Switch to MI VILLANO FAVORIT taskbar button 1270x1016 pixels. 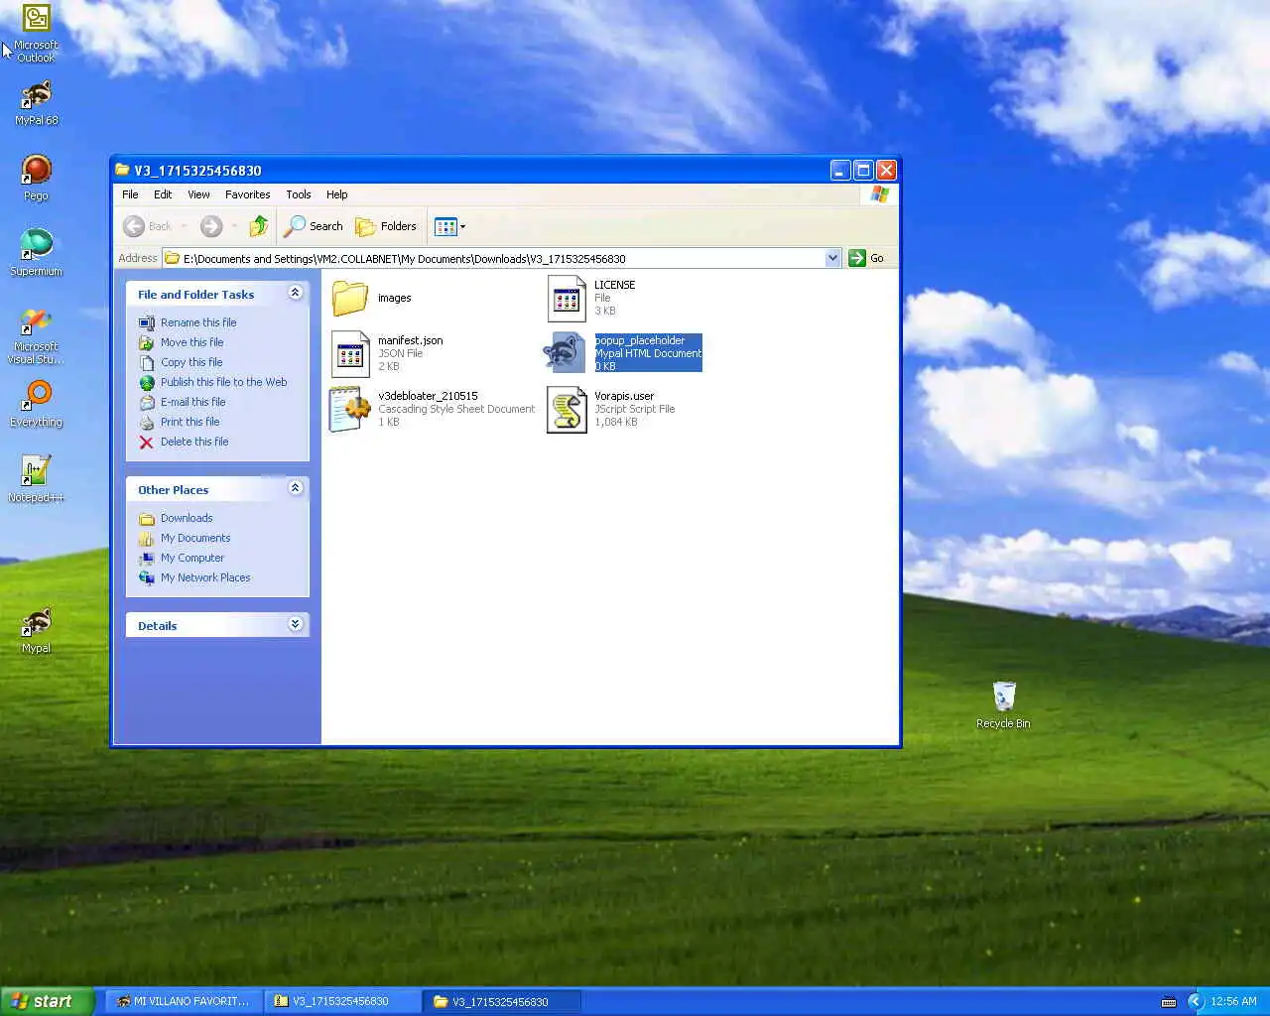(183, 1001)
